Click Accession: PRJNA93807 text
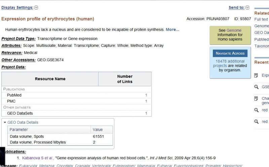Screen dimensions: 269x167 [x=208, y=19]
